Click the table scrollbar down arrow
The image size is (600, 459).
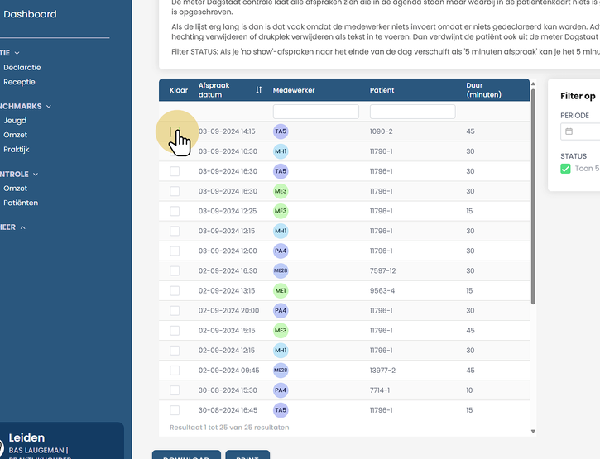(533, 431)
